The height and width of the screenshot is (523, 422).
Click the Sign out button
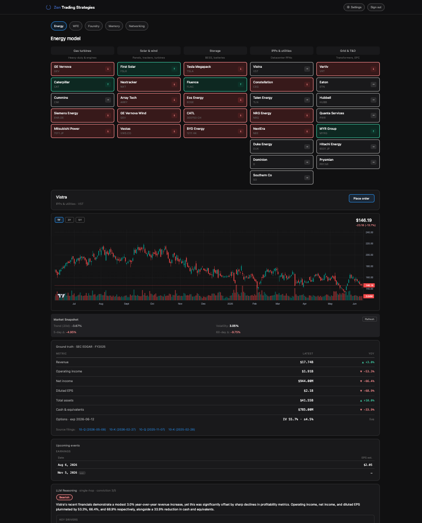[375, 7]
